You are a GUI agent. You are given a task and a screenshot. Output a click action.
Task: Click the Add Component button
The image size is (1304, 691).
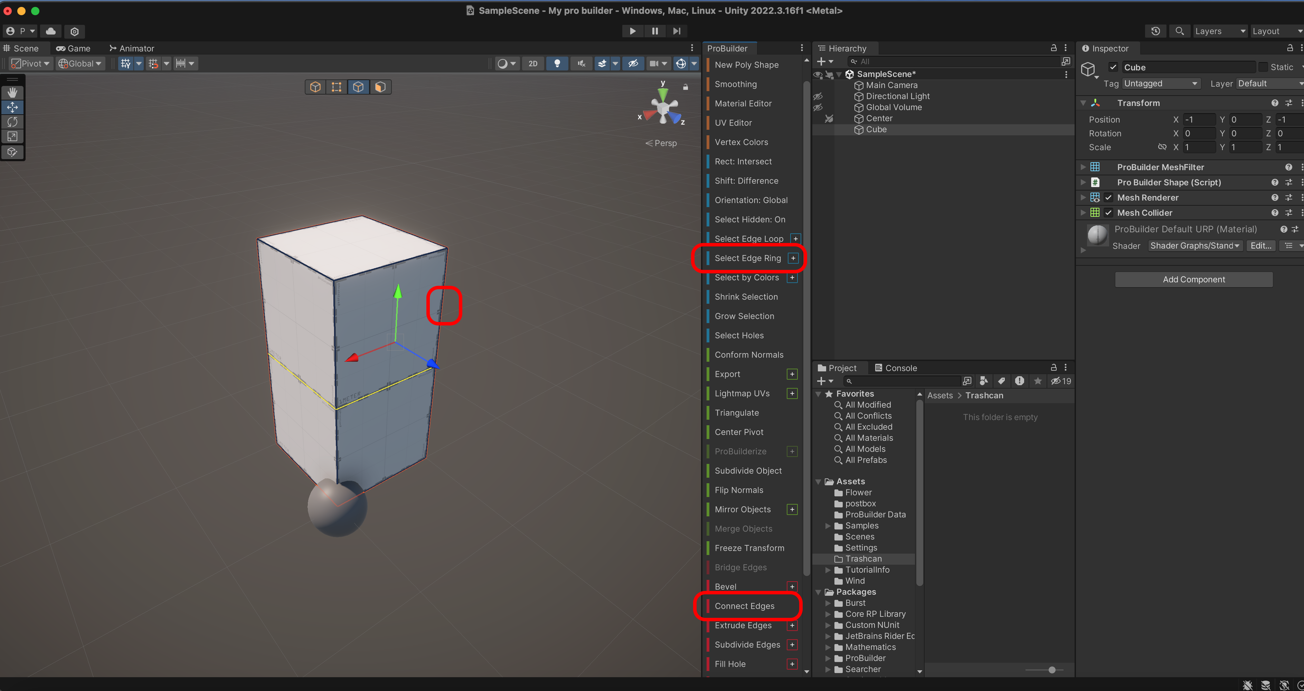pyautogui.click(x=1193, y=279)
